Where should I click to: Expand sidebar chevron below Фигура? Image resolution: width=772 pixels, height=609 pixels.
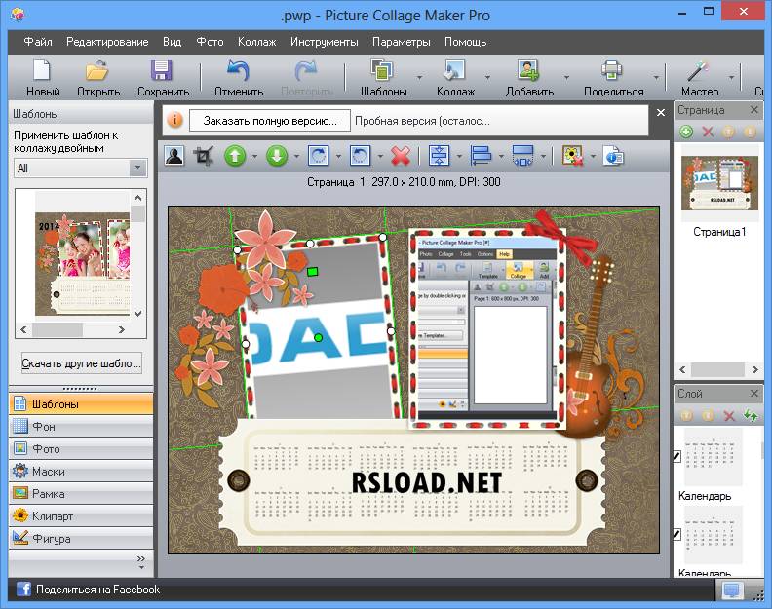(x=141, y=561)
